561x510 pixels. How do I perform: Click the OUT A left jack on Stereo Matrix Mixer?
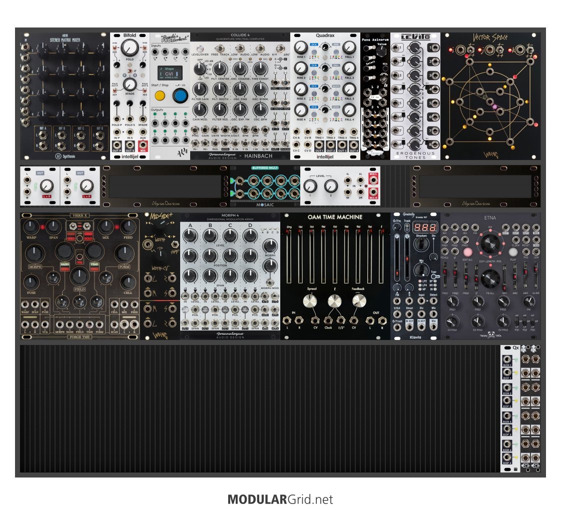coord(43,135)
